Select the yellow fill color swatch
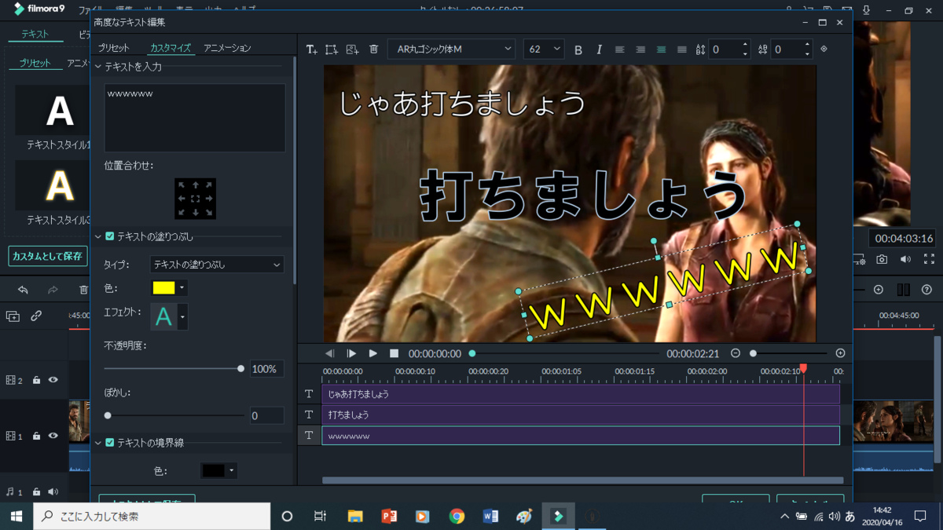The image size is (943, 530). pyautogui.click(x=164, y=288)
